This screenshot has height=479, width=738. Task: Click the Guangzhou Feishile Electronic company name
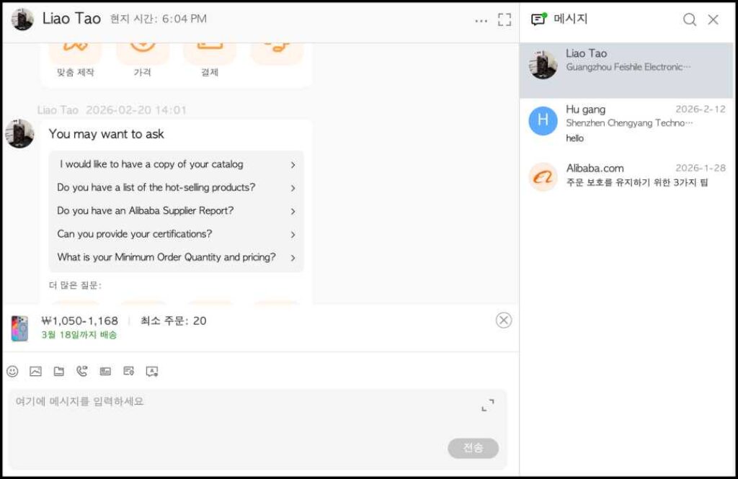pos(628,67)
